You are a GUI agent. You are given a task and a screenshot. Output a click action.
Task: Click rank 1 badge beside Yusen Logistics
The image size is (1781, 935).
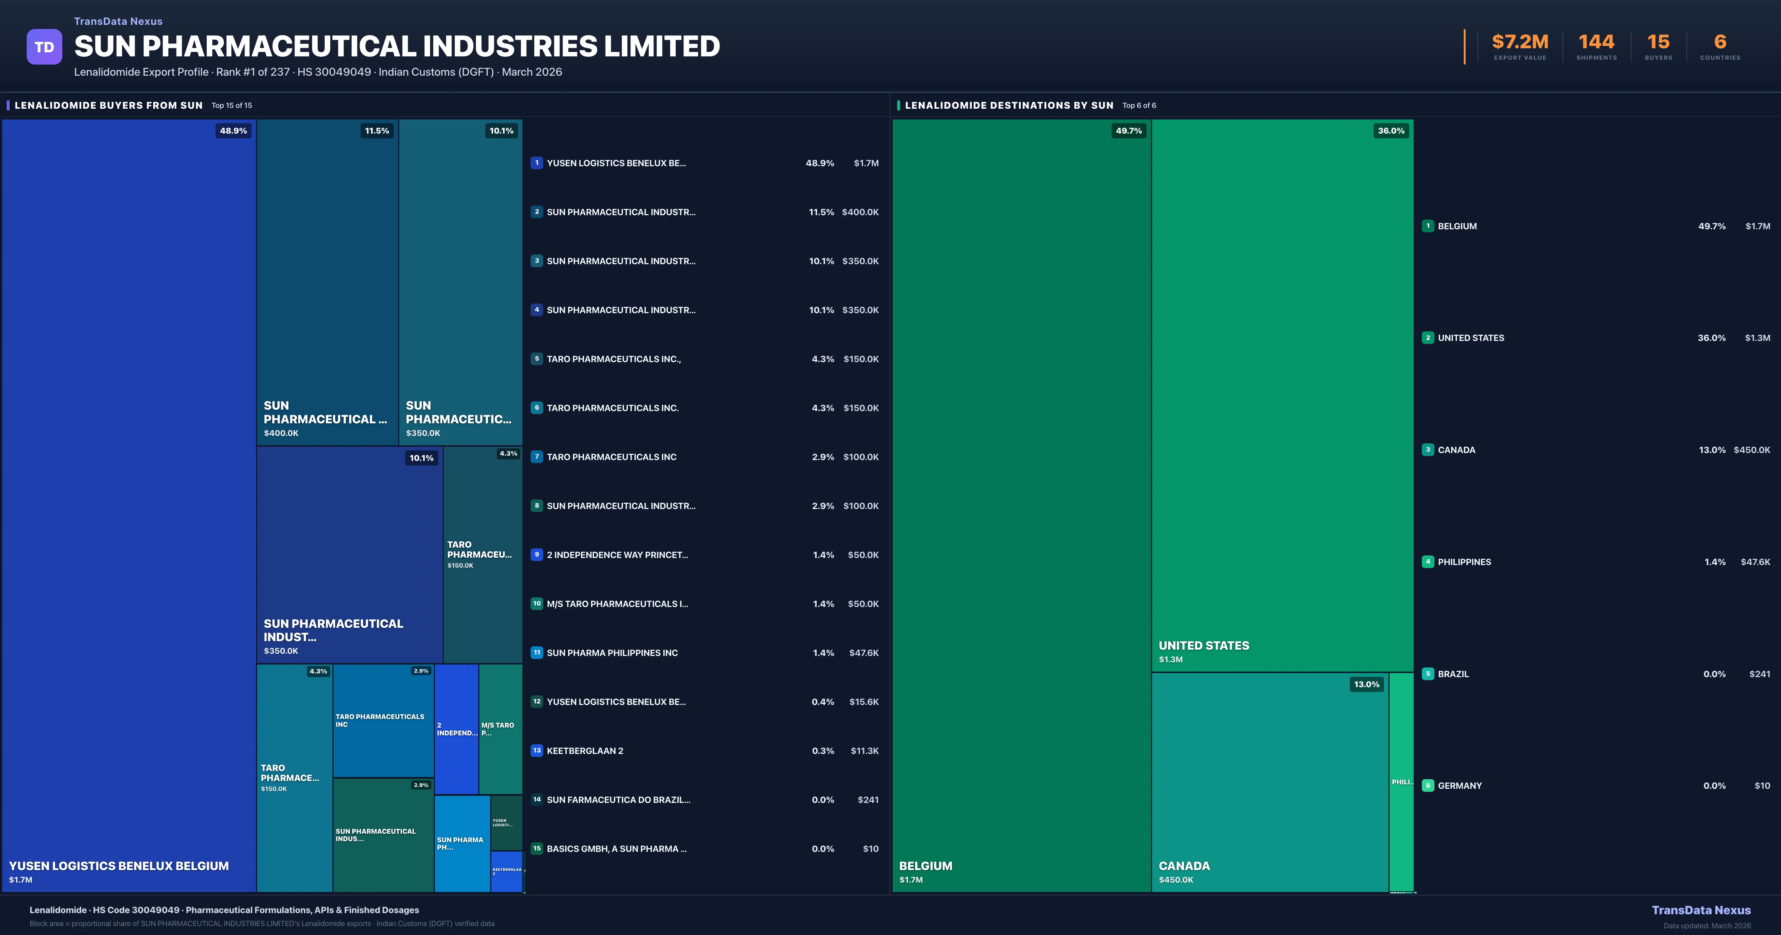pyautogui.click(x=537, y=163)
